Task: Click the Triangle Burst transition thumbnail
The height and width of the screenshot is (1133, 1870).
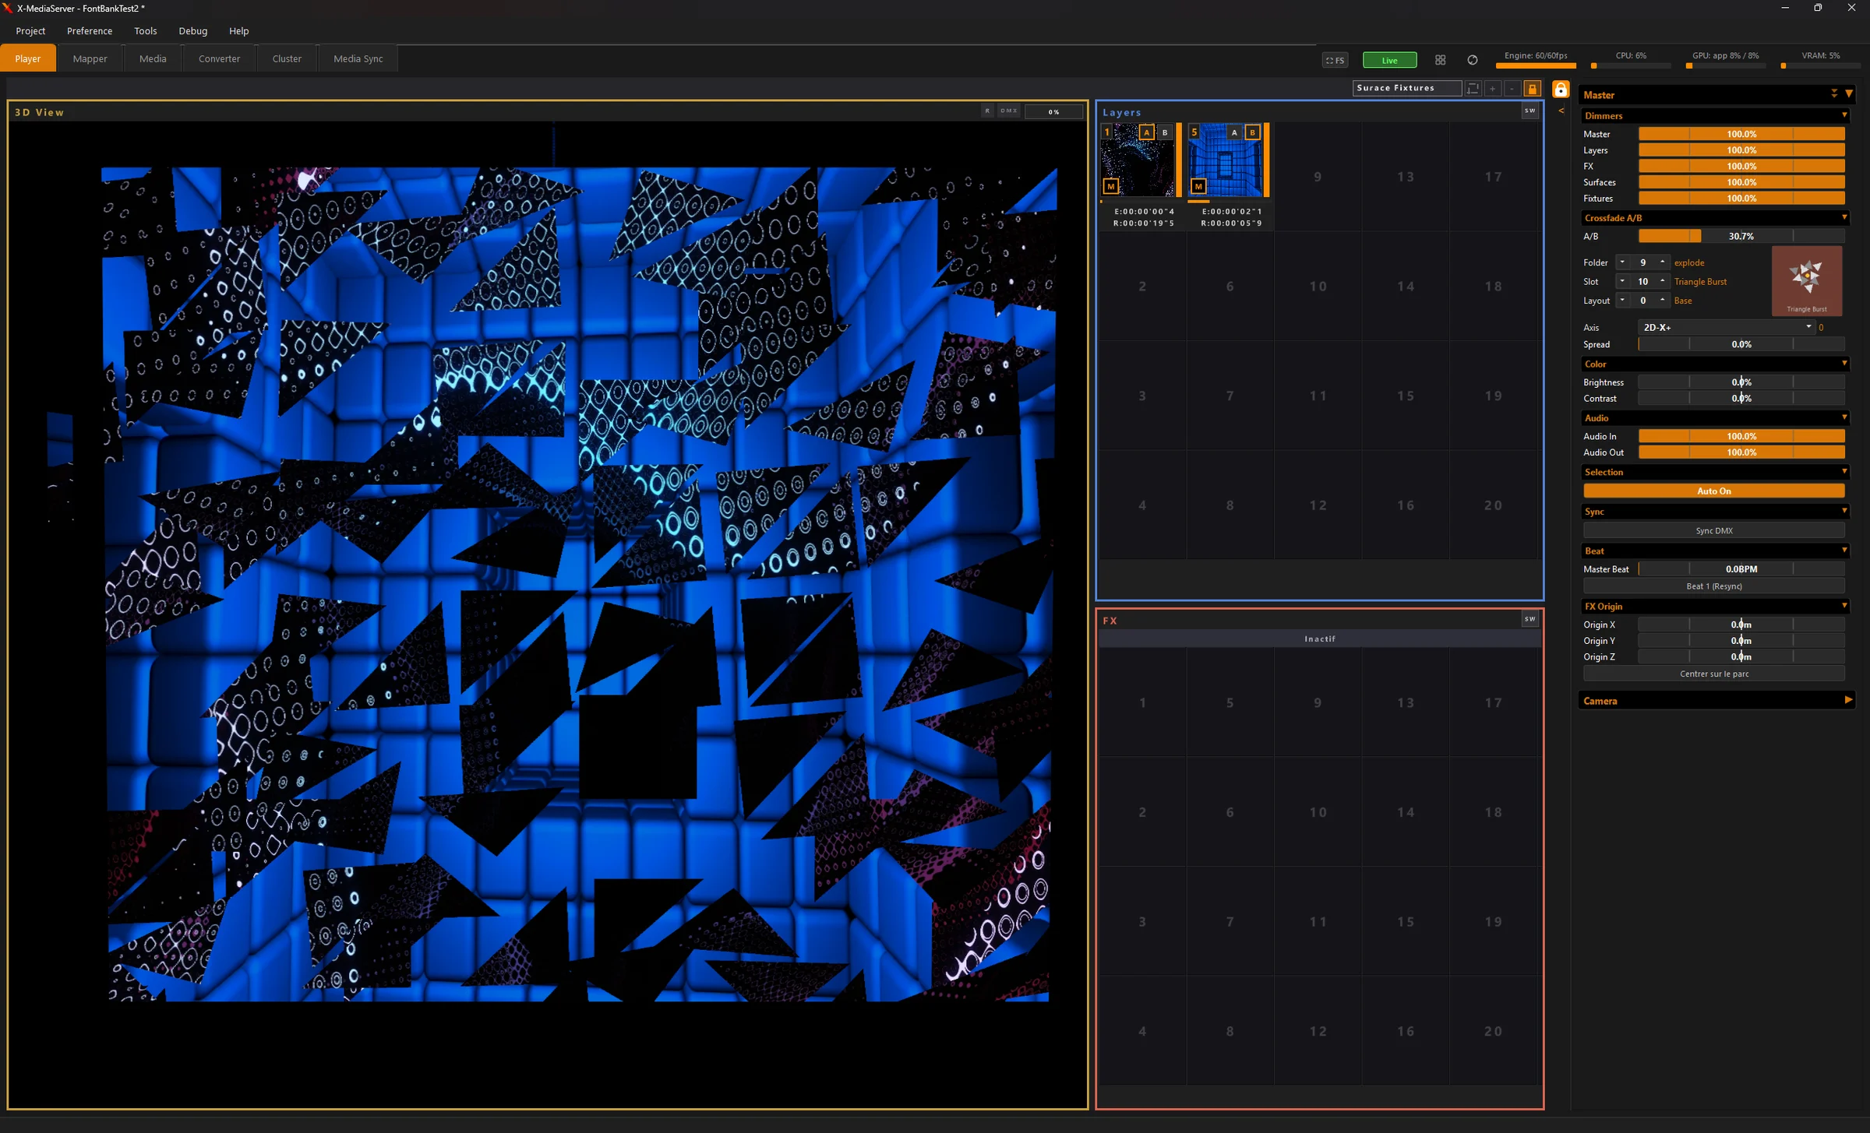Action: click(x=1807, y=280)
